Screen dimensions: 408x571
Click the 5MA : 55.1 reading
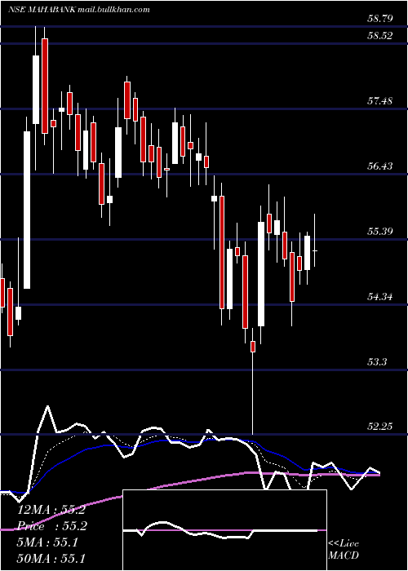point(47,542)
